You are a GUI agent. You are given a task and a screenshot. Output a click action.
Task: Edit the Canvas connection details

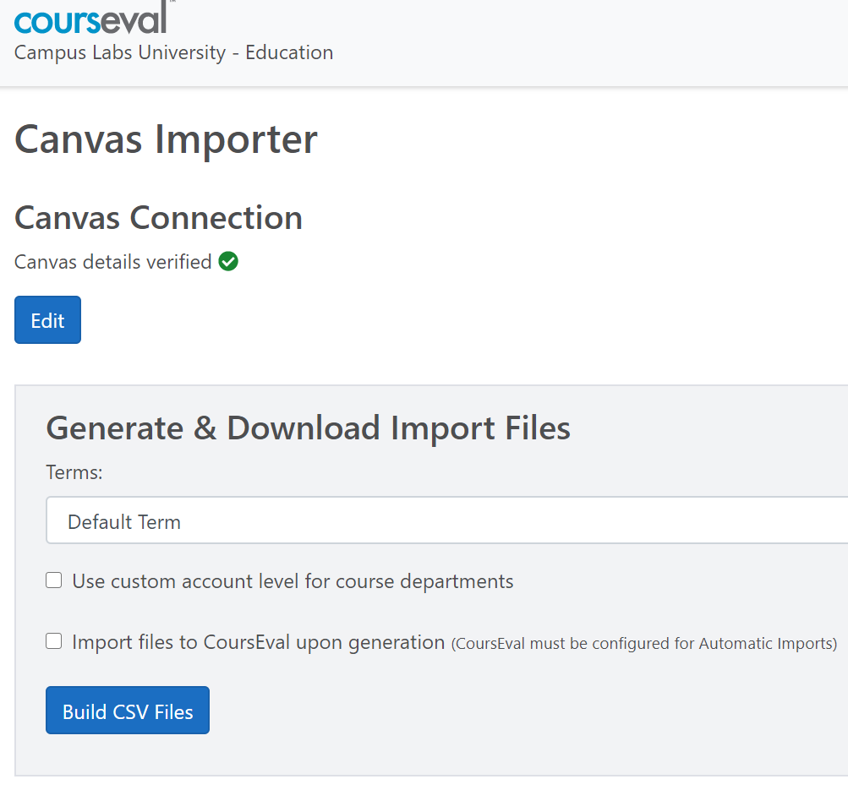[x=47, y=320]
